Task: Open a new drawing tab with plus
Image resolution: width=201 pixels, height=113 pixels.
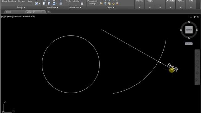Action: tap(49, 12)
